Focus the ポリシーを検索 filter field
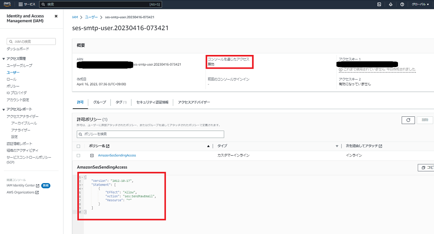This screenshot has width=434, height=234. click(x=150, y=134)
